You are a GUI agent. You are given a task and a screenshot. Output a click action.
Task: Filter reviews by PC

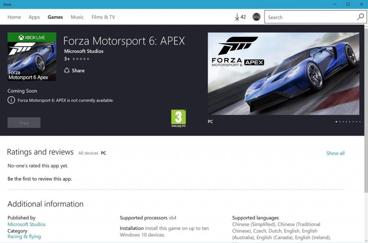pos(103,153)
